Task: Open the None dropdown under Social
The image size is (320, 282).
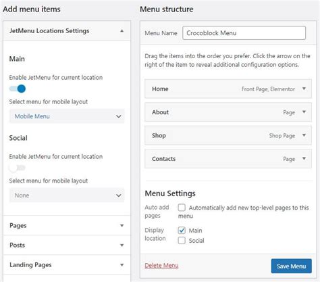Action: pos(67,195)
